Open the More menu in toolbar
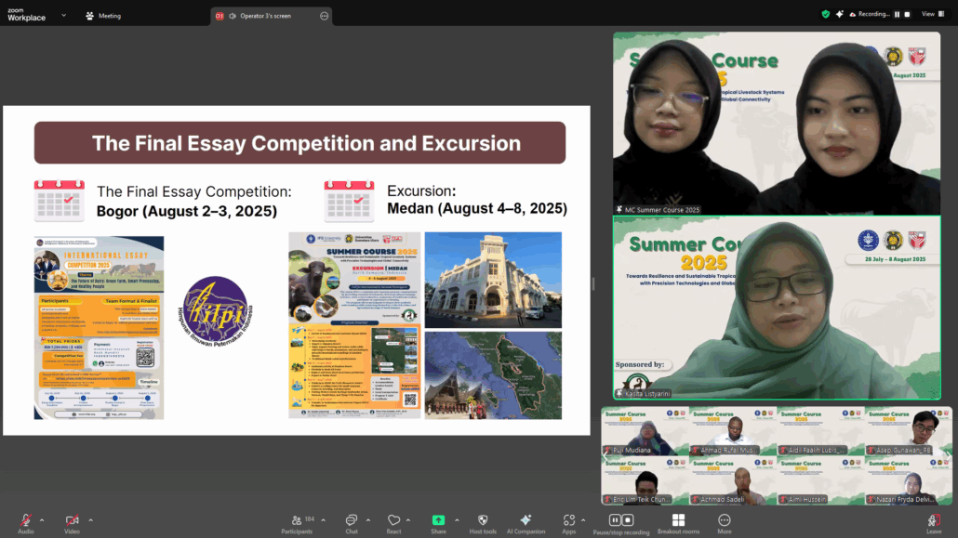This screenshot has width=958, height=538. click(x=724, y=520)
